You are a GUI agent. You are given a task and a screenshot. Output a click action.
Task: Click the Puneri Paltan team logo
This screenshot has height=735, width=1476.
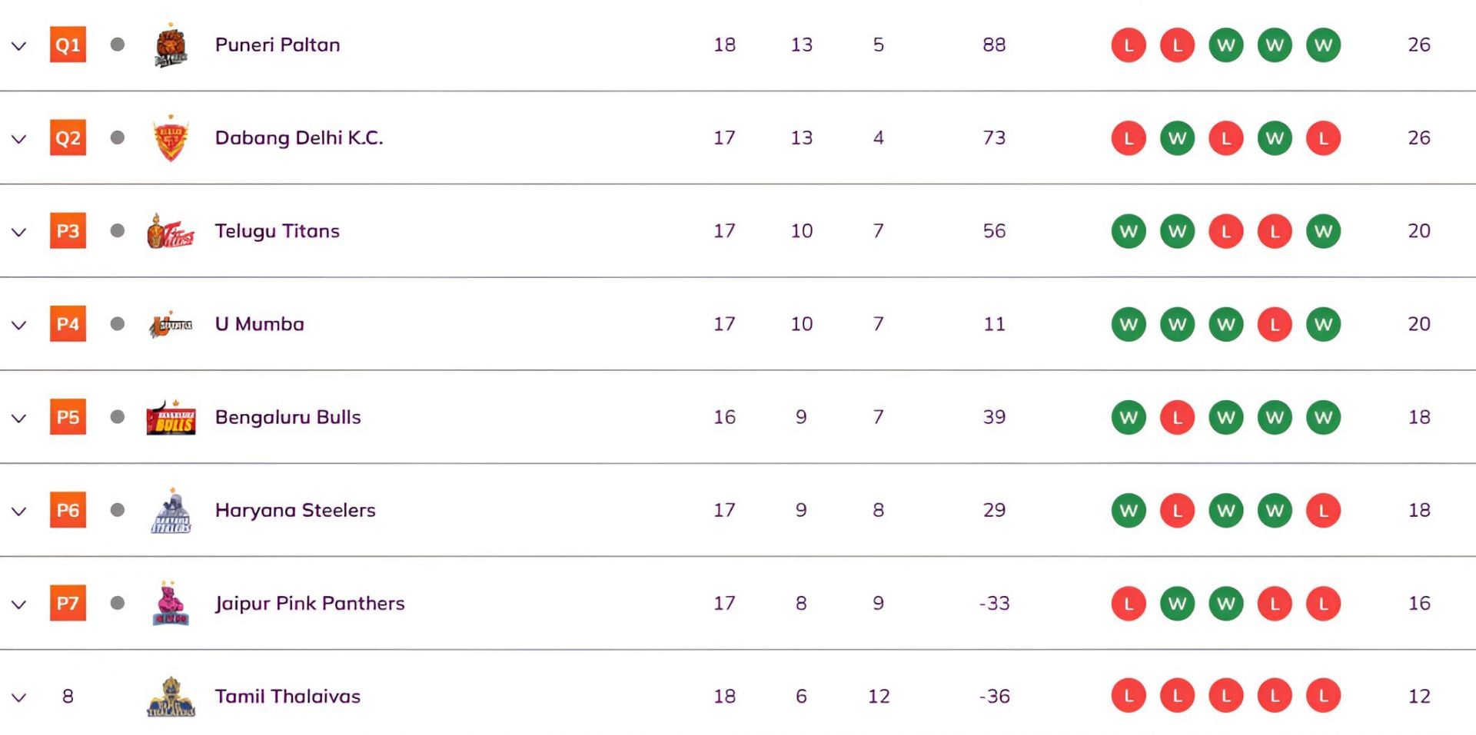point(171,46)
